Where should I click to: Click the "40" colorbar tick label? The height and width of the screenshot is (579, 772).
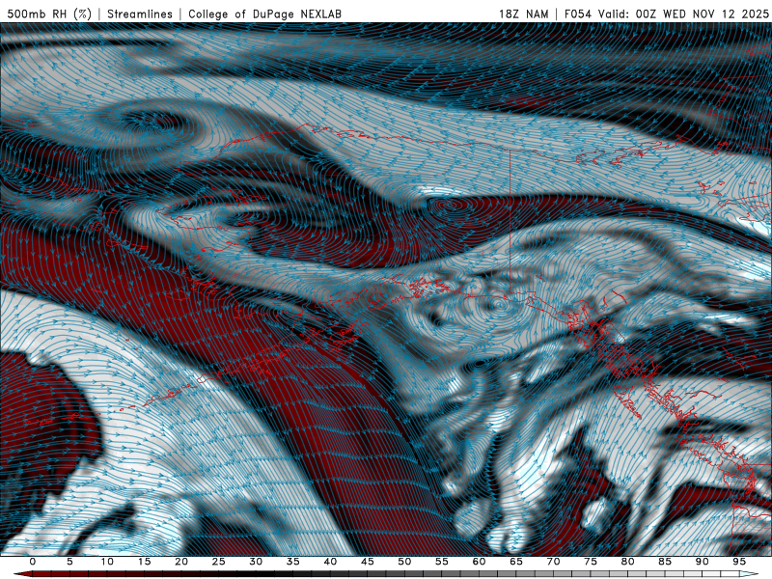click(x=330, y=562)
